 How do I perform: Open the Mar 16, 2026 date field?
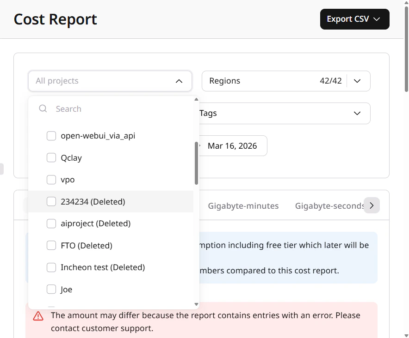tap(233, 145)
